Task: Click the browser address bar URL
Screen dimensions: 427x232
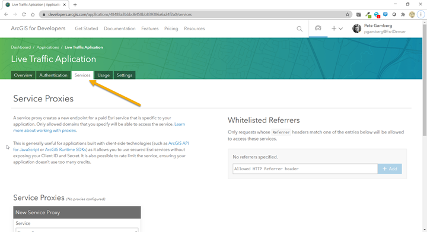Action: coord(120,14)
